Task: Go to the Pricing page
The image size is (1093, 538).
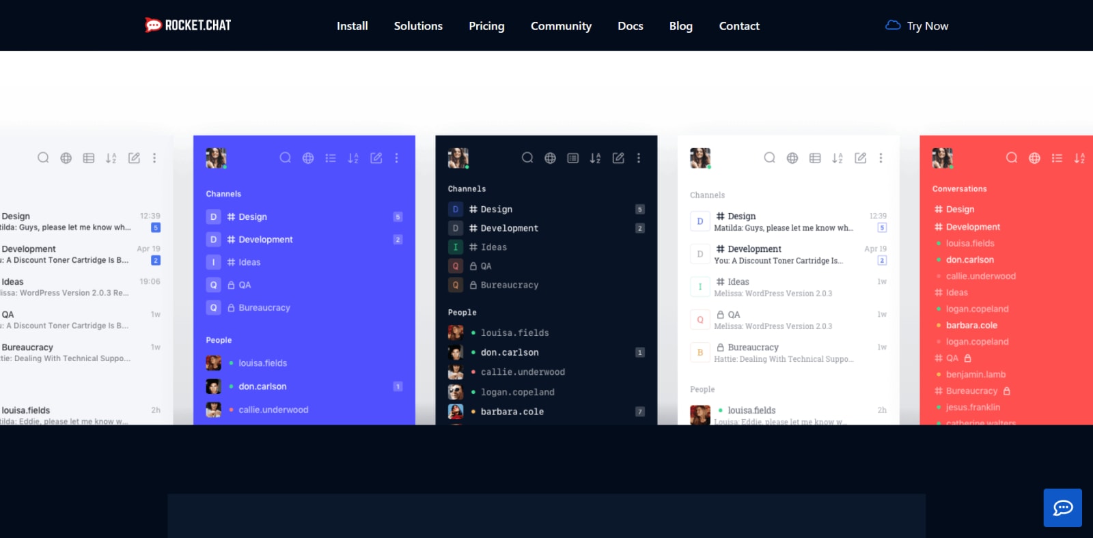Action: click(x=486, y=26)
